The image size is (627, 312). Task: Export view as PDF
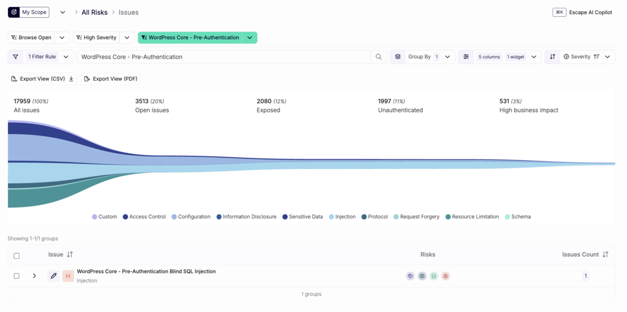point(111,79)
